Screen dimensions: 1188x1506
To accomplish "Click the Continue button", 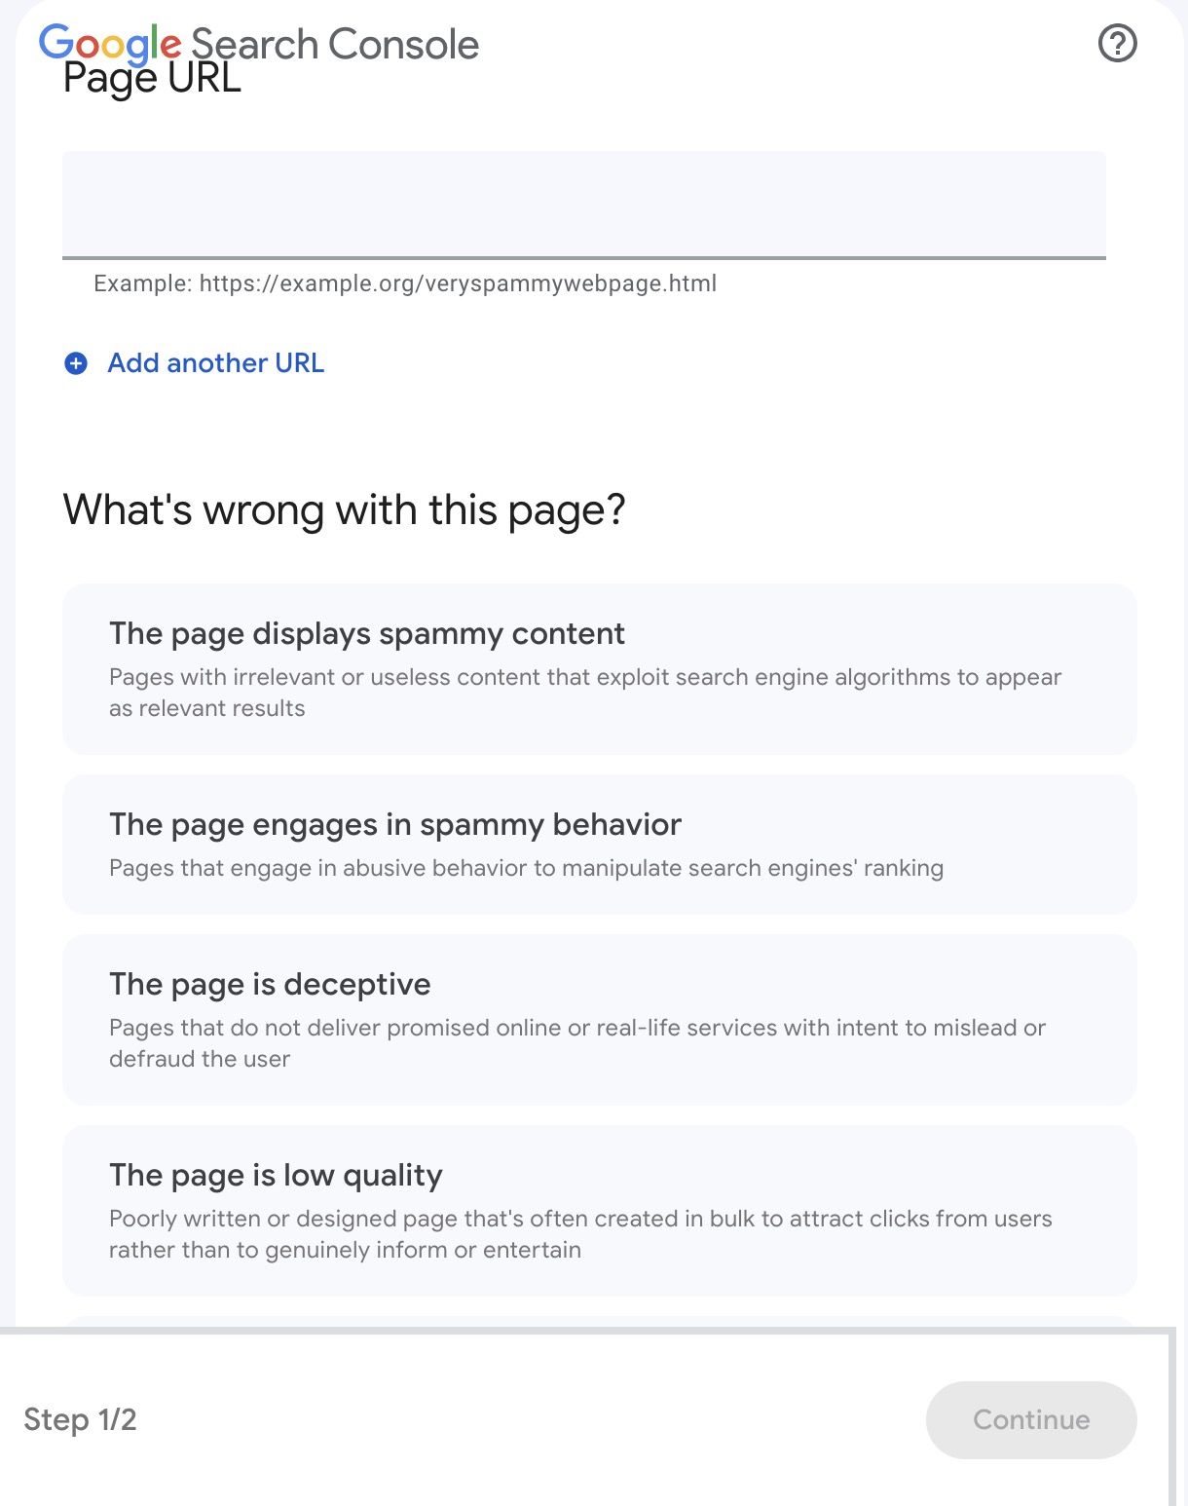I will (x=1031, y=1420).
